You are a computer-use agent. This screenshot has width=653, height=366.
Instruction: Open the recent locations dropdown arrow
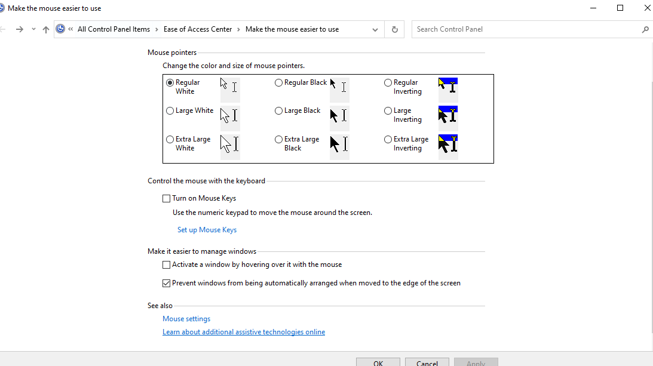[33, 29]
